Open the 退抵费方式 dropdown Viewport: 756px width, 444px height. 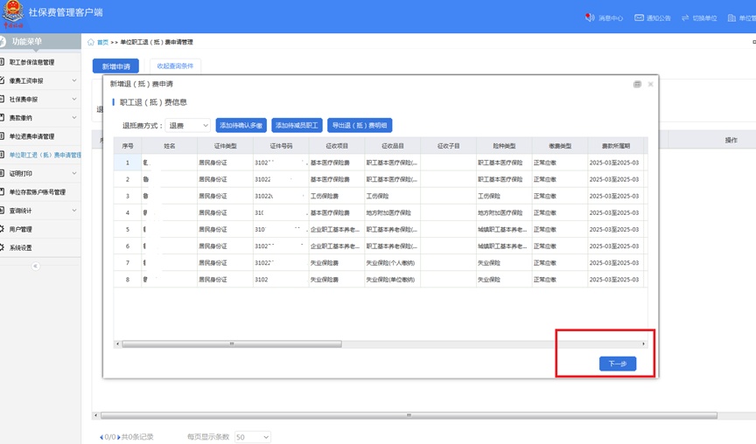coord(188,126)
